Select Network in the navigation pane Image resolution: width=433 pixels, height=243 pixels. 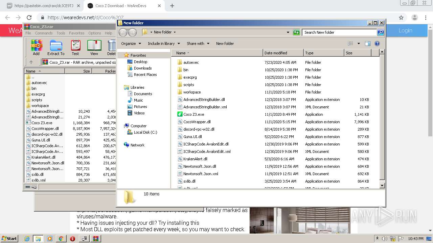click(137, 145)
